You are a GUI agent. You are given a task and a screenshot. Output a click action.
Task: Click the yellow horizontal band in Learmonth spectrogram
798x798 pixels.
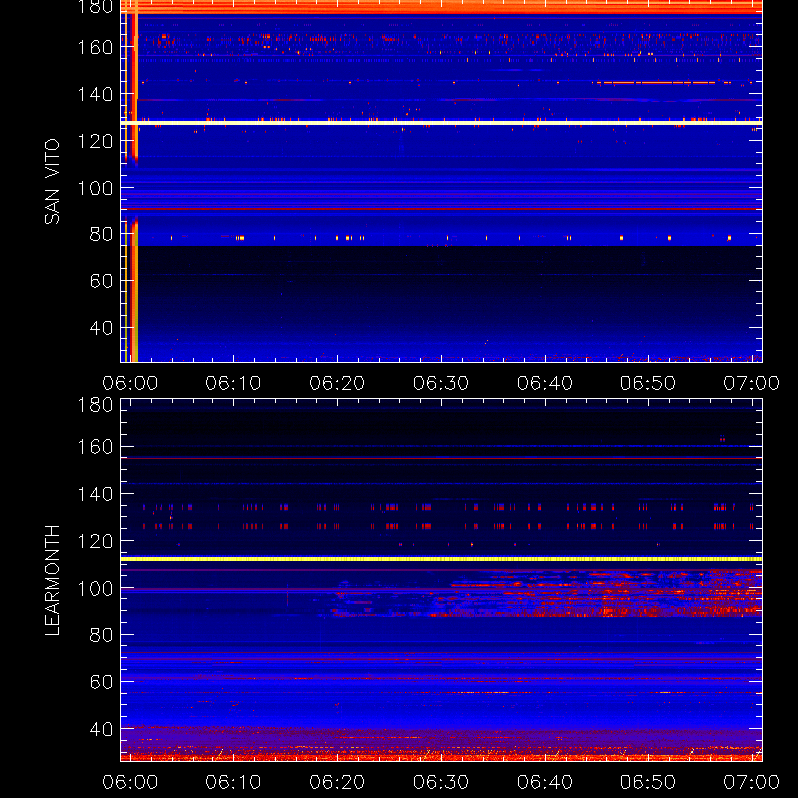click(441, 559)
